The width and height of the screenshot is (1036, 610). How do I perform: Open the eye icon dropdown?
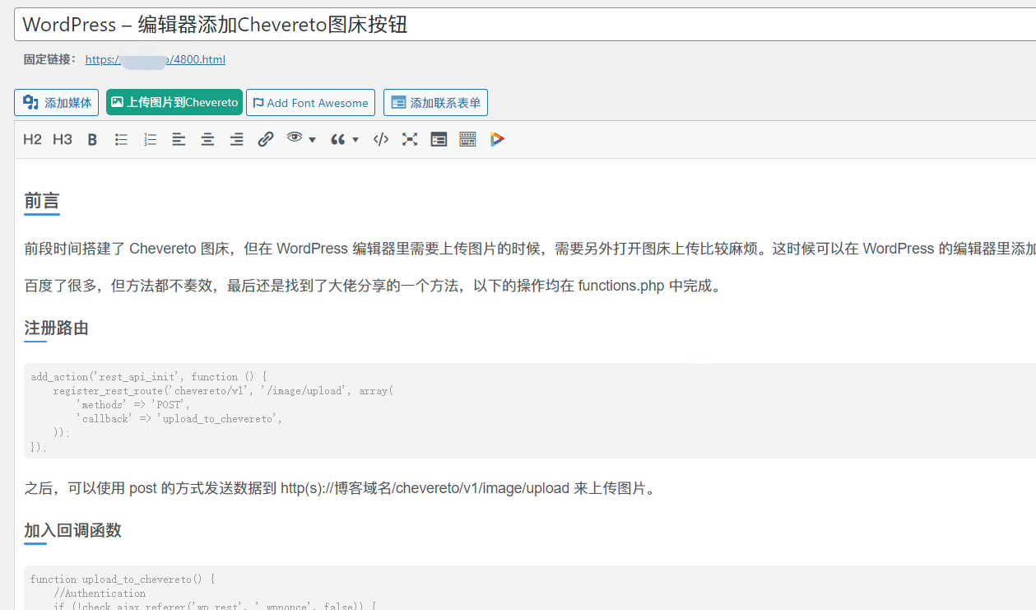[x=301, y=139]
